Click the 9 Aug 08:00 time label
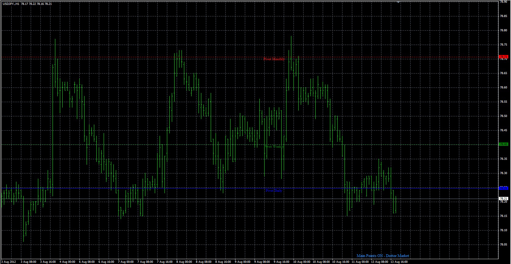The width and height of the screenshot is (511, 264). (262, 262)
